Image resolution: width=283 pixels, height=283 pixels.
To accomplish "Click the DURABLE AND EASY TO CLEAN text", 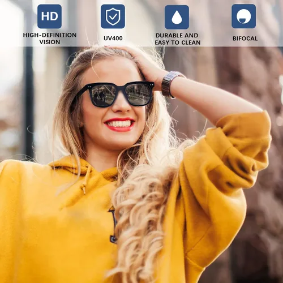I will [178, 39].
